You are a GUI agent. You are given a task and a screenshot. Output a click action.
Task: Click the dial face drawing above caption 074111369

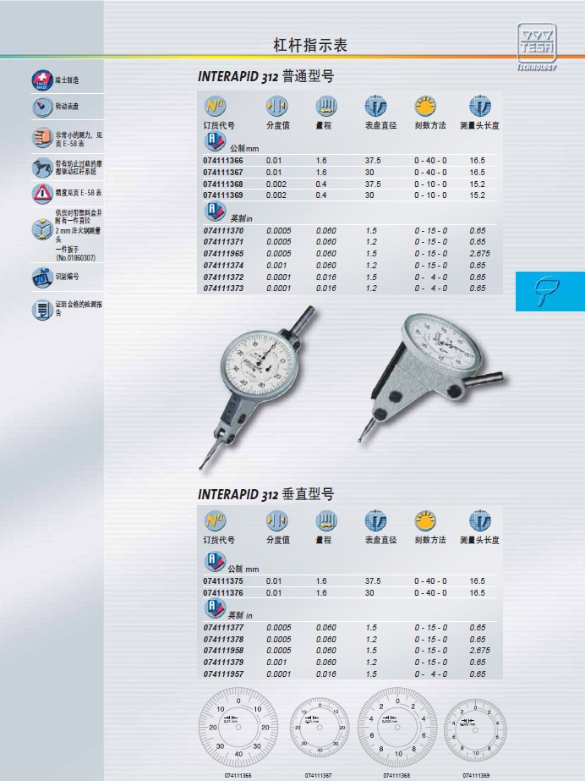click(x=475, y=729)
